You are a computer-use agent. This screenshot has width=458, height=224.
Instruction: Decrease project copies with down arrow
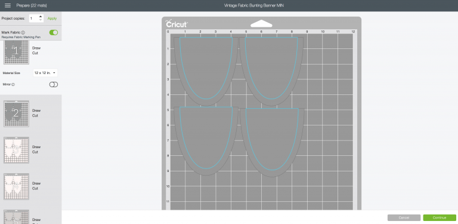[x=41, y=20]
